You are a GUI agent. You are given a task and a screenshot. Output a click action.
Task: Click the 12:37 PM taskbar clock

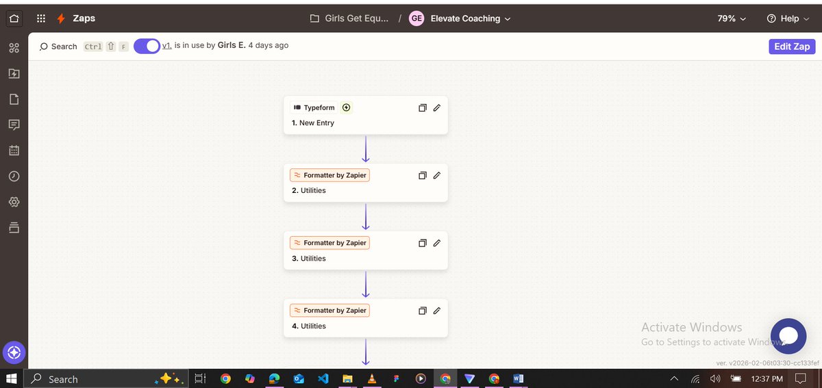[767, 378]
